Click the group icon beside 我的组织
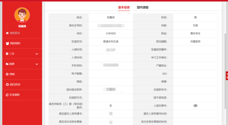The height and width of the screenshot is (125, 228). (7, 43)
